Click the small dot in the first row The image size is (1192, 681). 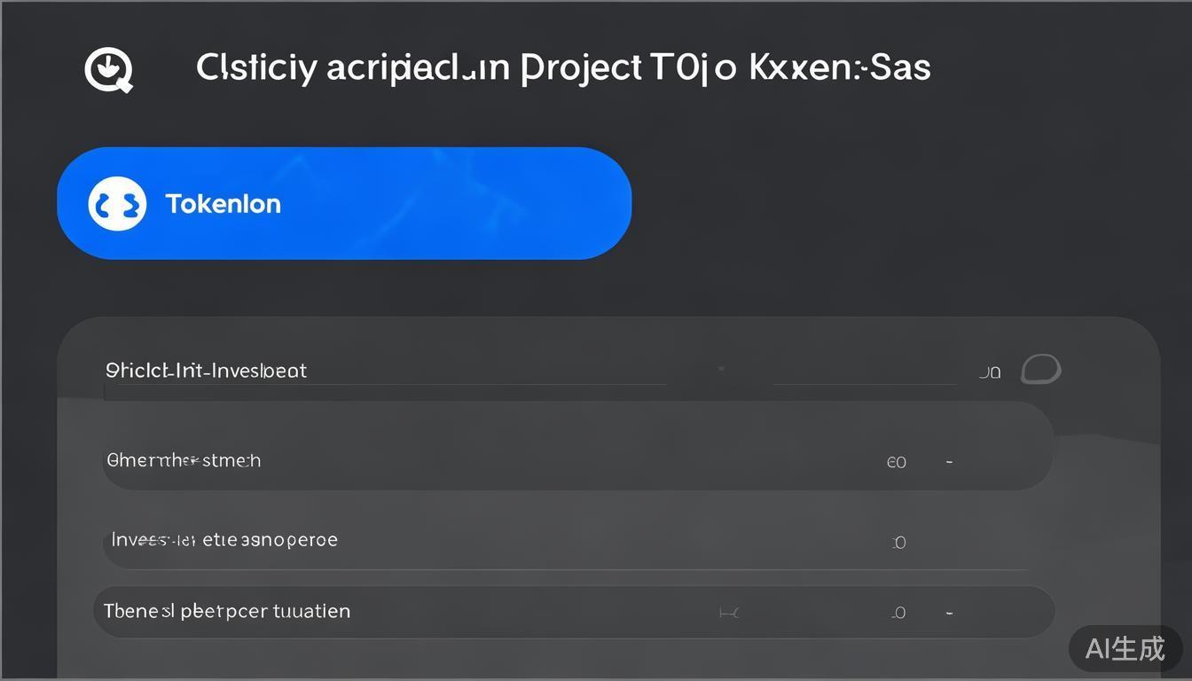click(721, 367)
